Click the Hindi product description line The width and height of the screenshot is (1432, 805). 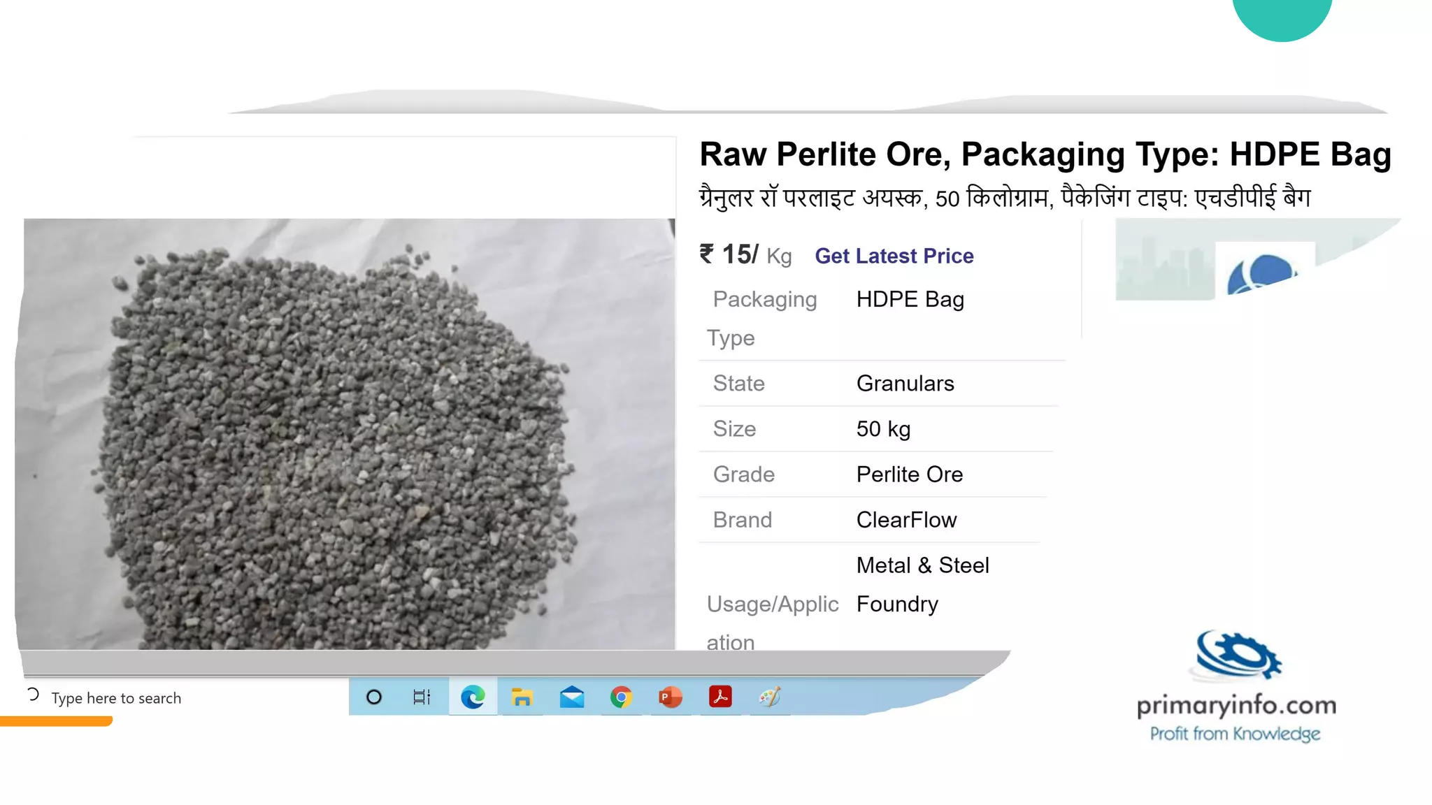pyautogui.click(x=1005, y=198)
